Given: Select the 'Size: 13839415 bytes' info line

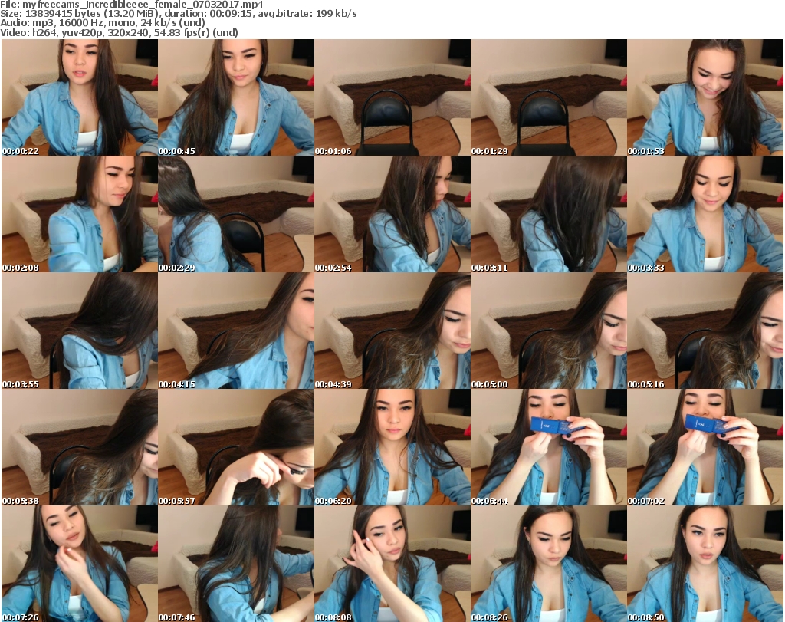Looking at the screenshot, I should click(x=178, y=14).
